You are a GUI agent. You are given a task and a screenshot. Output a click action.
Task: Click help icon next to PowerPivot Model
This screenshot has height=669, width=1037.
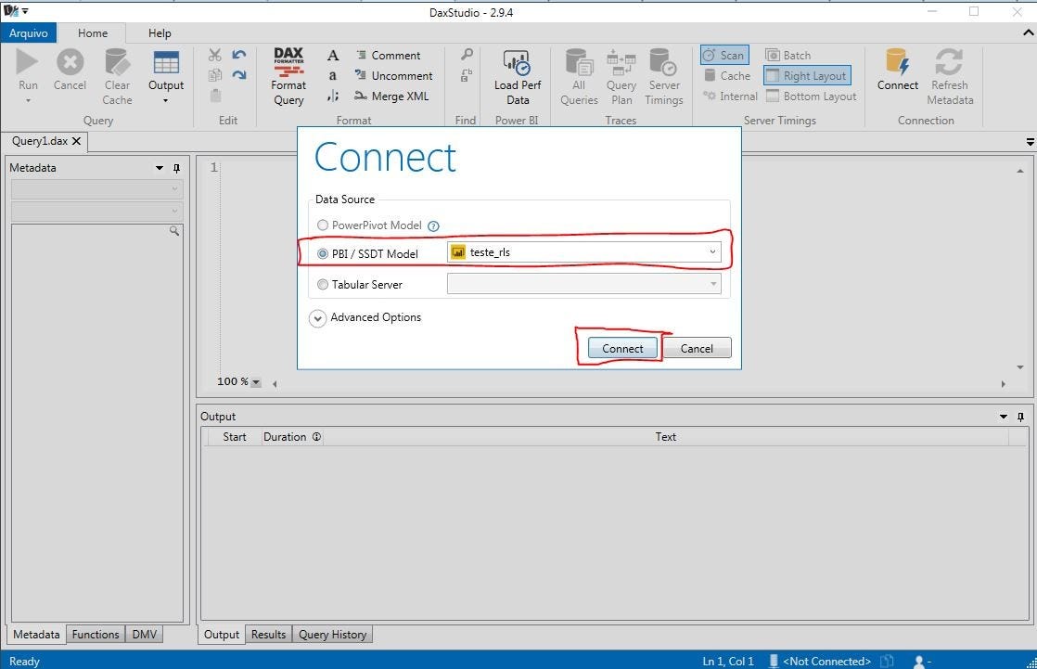433,226
